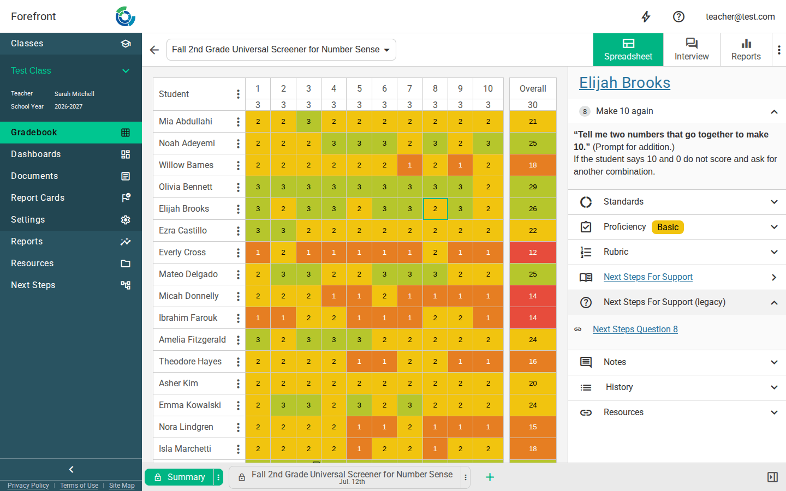786x491 pixels.
Task: Select Everly Cross's overall score 12 cell
Action: tap(533, 253)
